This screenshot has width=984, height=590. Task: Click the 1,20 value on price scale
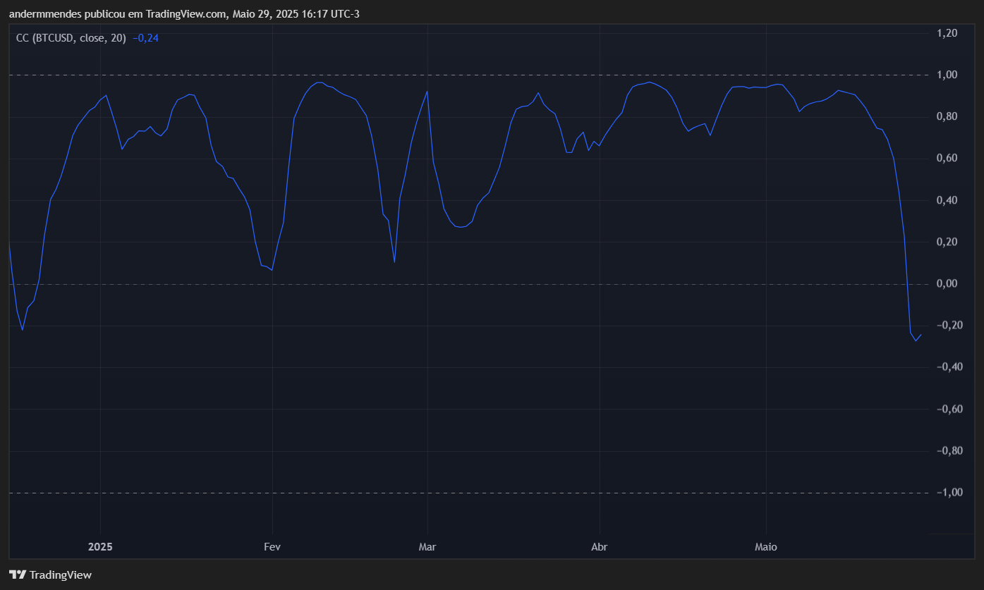click(x=947, y=33)
